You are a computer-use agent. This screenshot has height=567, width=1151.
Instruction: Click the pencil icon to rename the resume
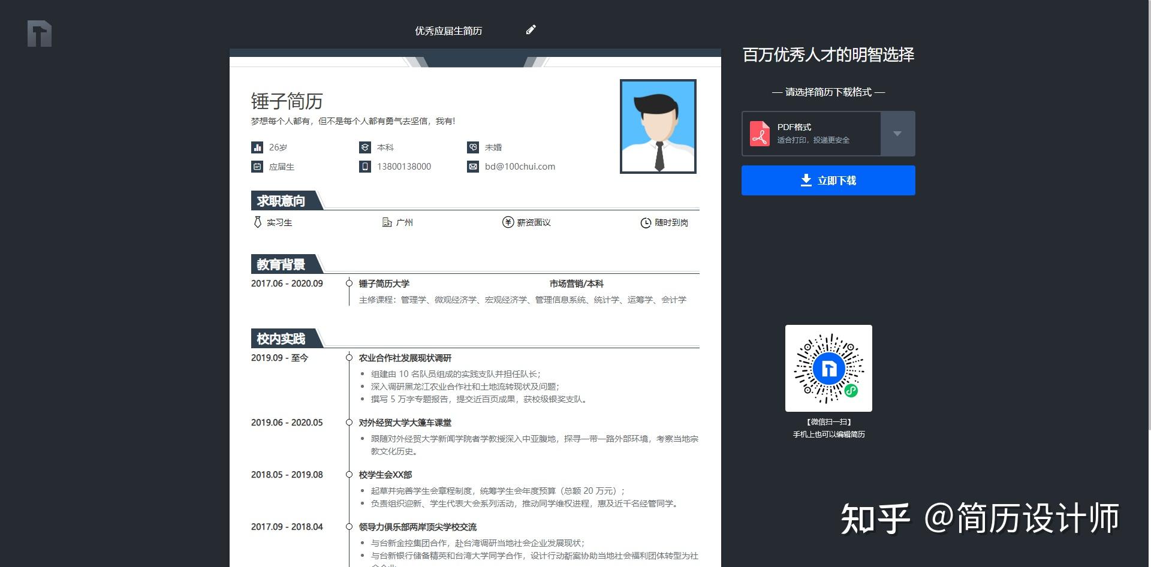[x=531, y=30]
